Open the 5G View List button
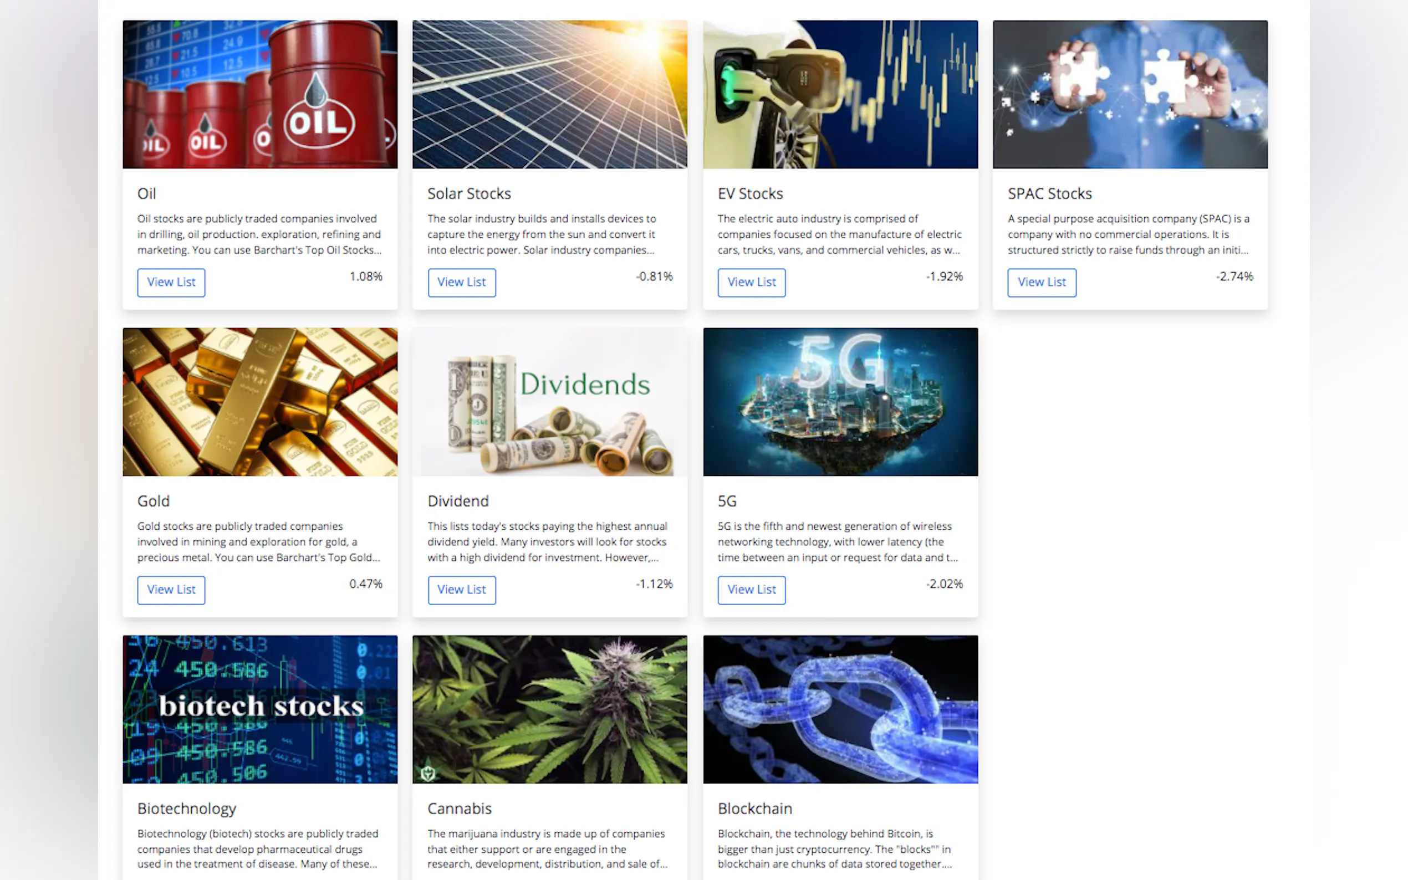Image resolution: width=1408 pixels, height=880 pixels. point(752,590)
